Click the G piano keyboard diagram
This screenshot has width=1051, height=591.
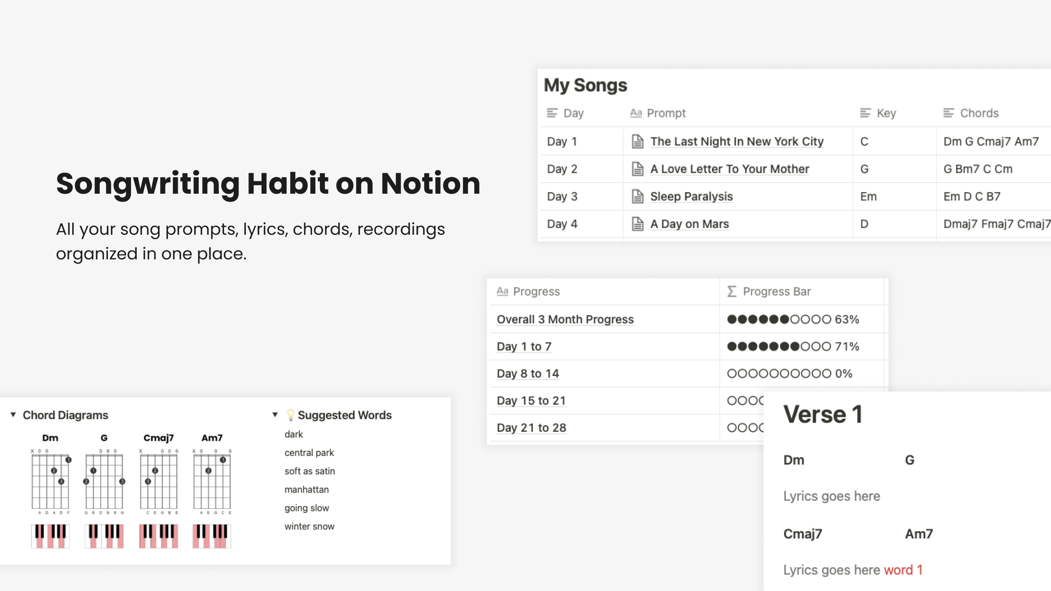coord(104,536)
